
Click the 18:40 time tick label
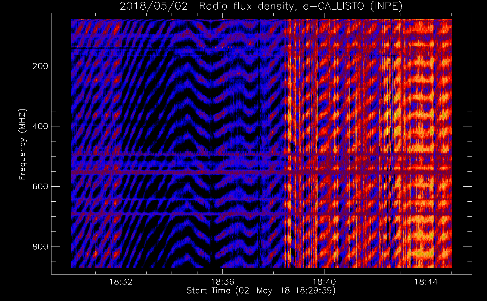324,282
